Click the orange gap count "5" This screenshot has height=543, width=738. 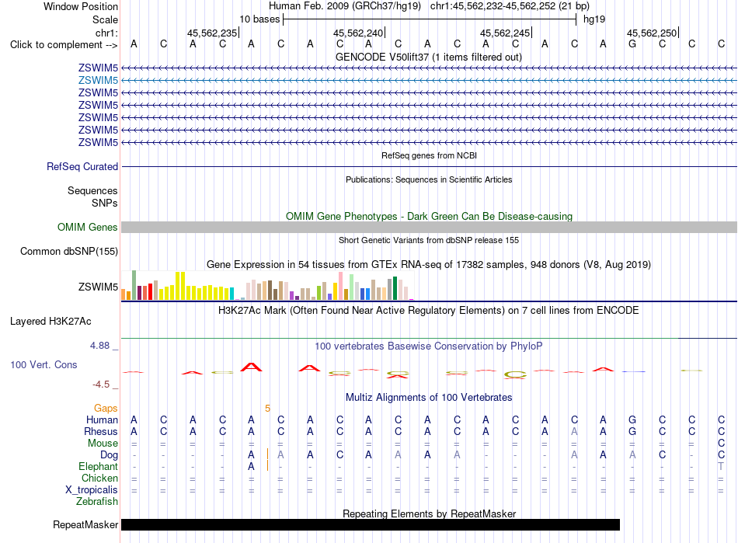click(x=267, y=409)
